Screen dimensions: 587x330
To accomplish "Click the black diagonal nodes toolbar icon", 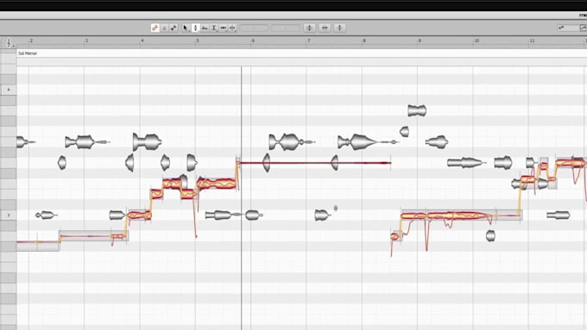I will 174,28.
